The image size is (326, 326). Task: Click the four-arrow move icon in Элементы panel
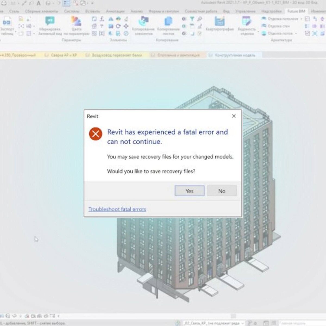[x=126, y=26]
